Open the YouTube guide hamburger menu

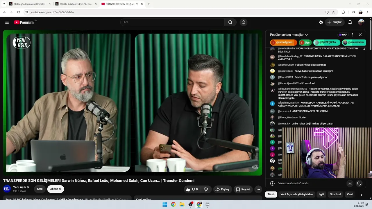click(x=7, y=22)
